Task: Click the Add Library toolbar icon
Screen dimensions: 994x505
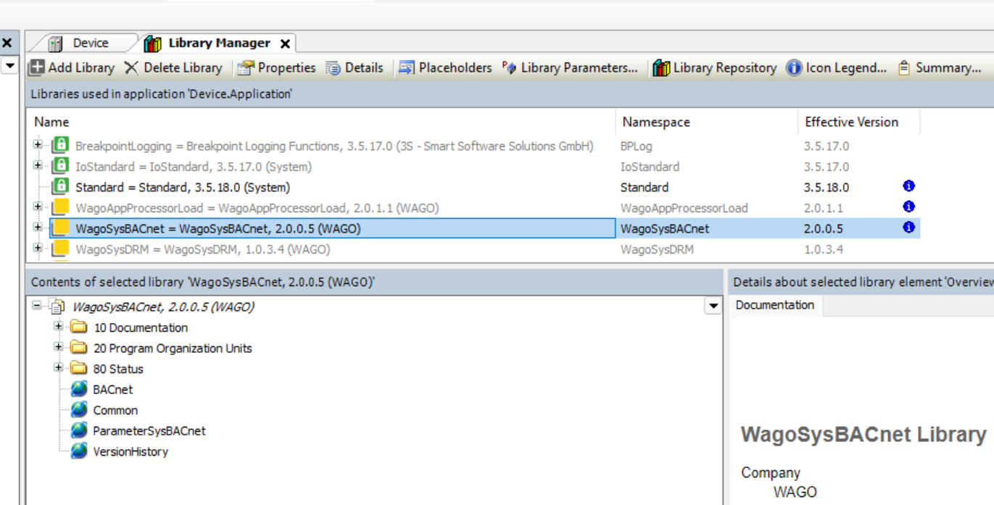Action: click(36, 67)
